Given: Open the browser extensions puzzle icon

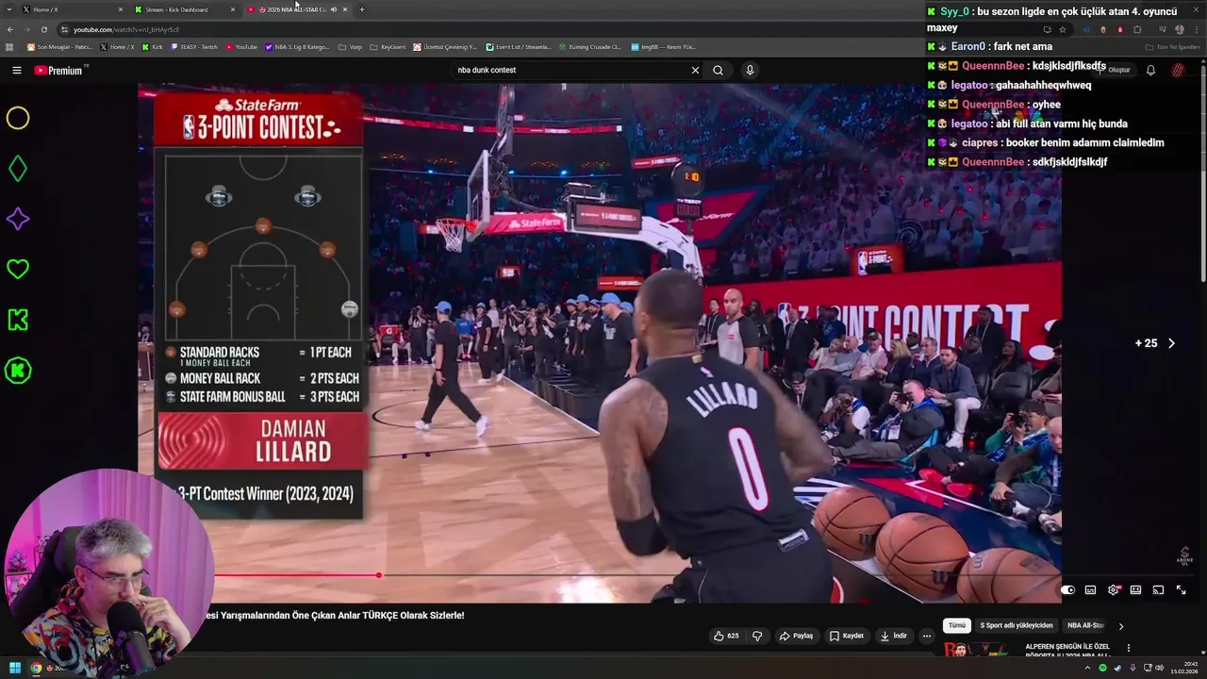Looking at the screenshot, I should tap(1137, 29).
